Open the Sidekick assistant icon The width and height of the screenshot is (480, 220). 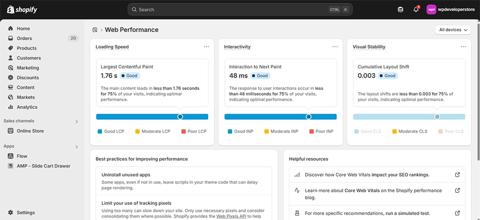coord(400,10)
